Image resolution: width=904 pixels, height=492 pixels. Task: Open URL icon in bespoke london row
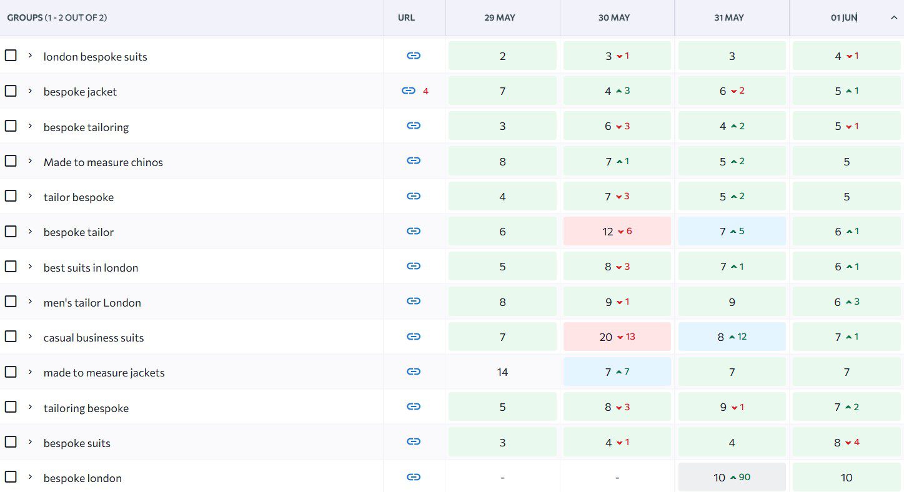(413, 477)
